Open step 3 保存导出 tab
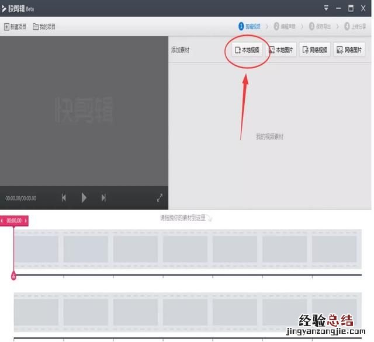Screen dimensions: 374x342 tap(320, 26)
